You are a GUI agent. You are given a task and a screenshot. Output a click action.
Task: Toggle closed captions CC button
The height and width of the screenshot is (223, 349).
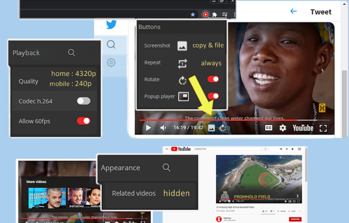pos(269,128)
